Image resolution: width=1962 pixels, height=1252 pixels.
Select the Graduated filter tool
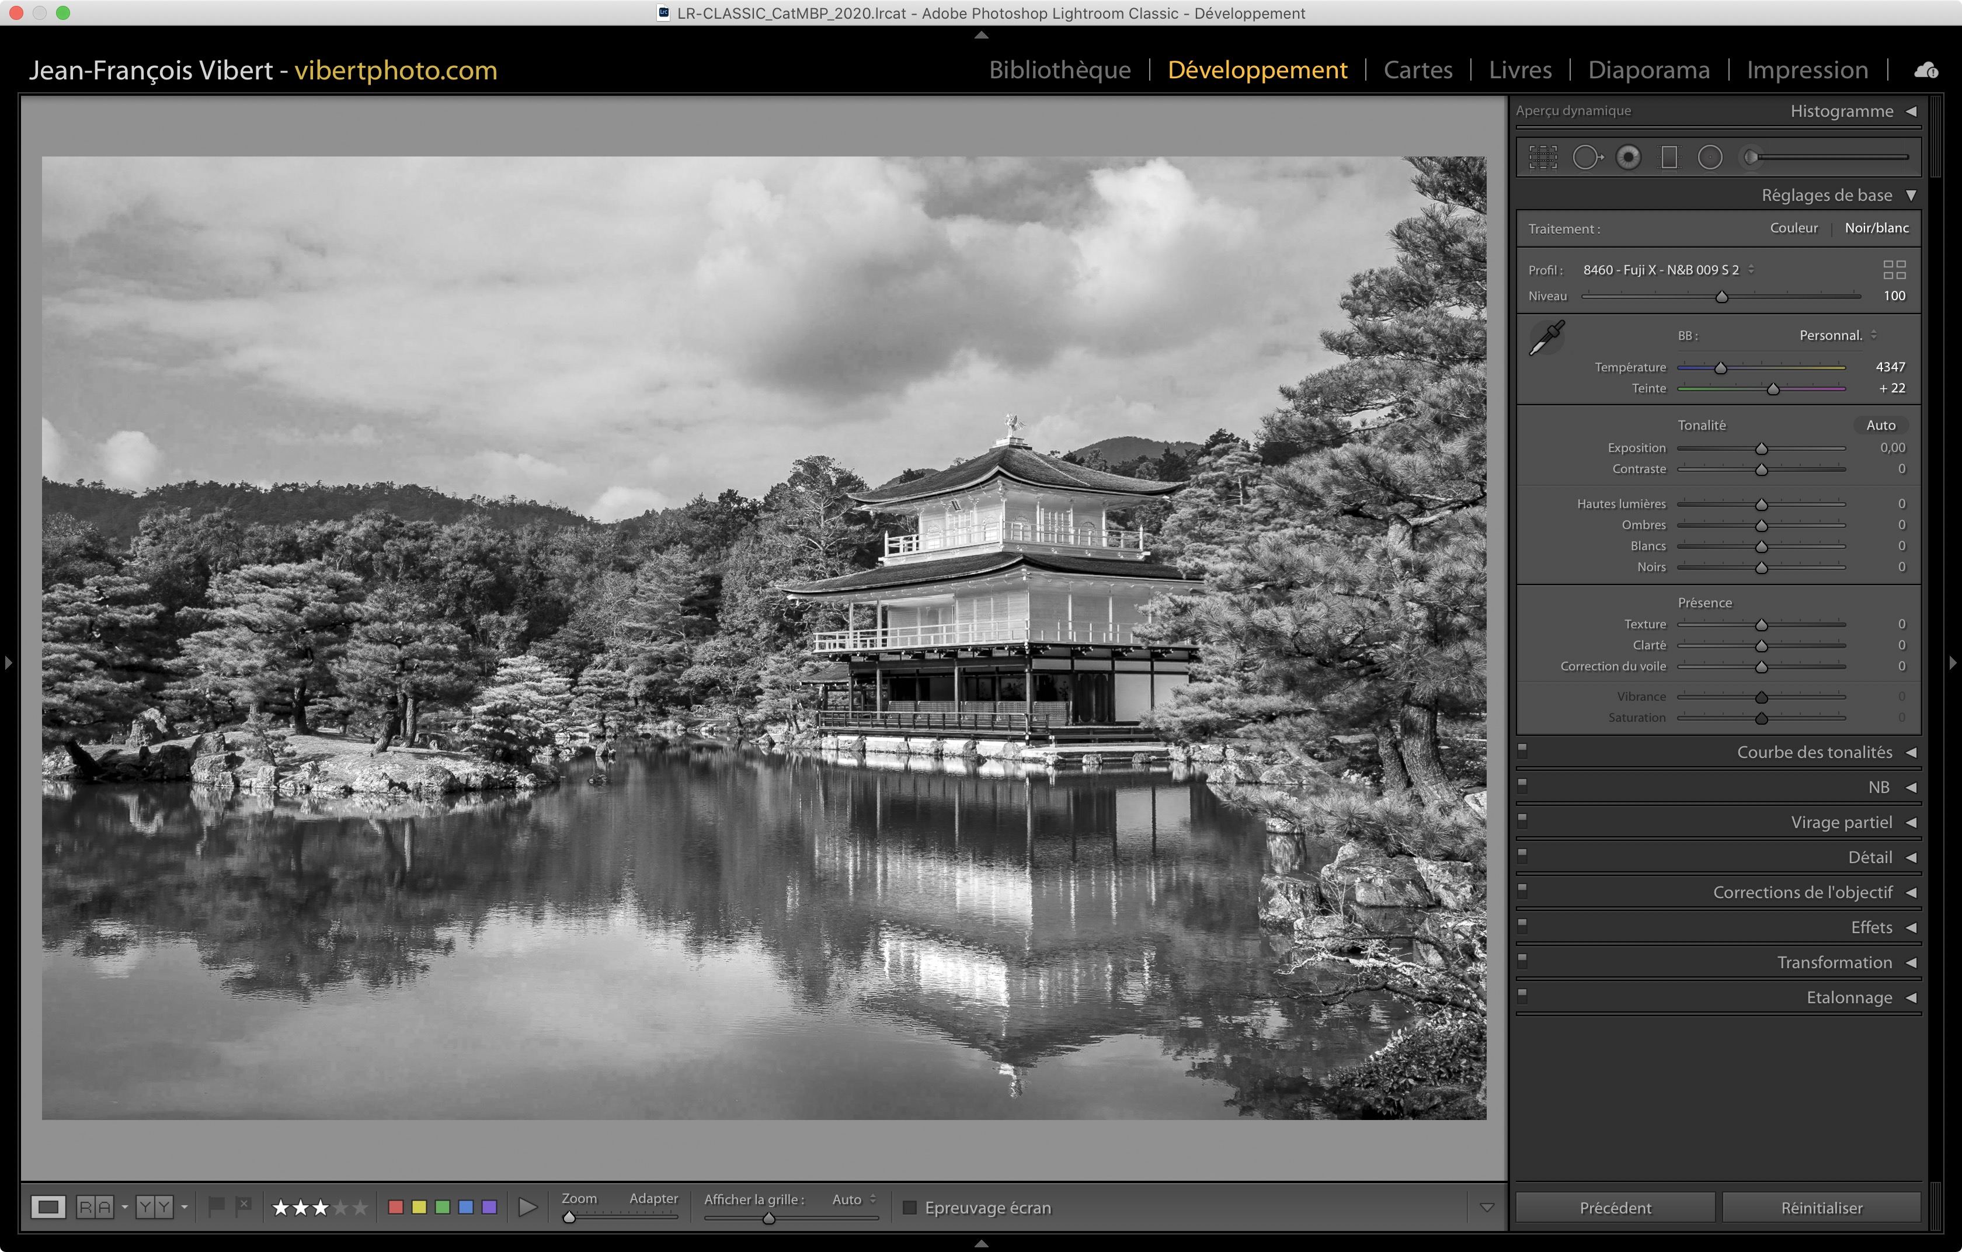[x=1669, y=157]
